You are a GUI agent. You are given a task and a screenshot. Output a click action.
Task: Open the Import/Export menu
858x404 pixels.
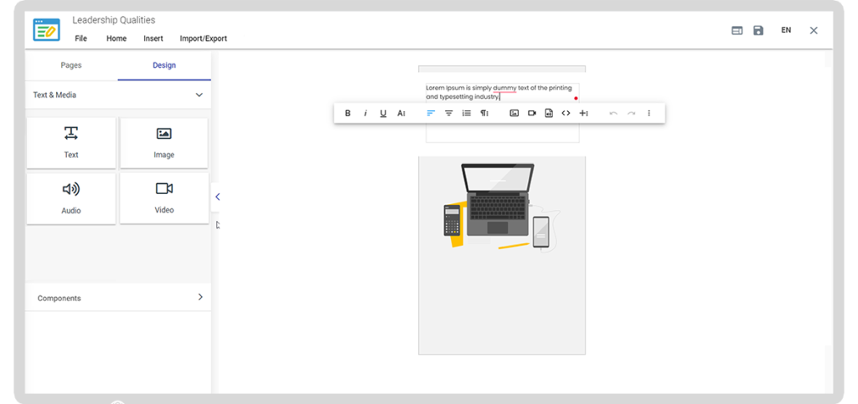tap(204, 38)
